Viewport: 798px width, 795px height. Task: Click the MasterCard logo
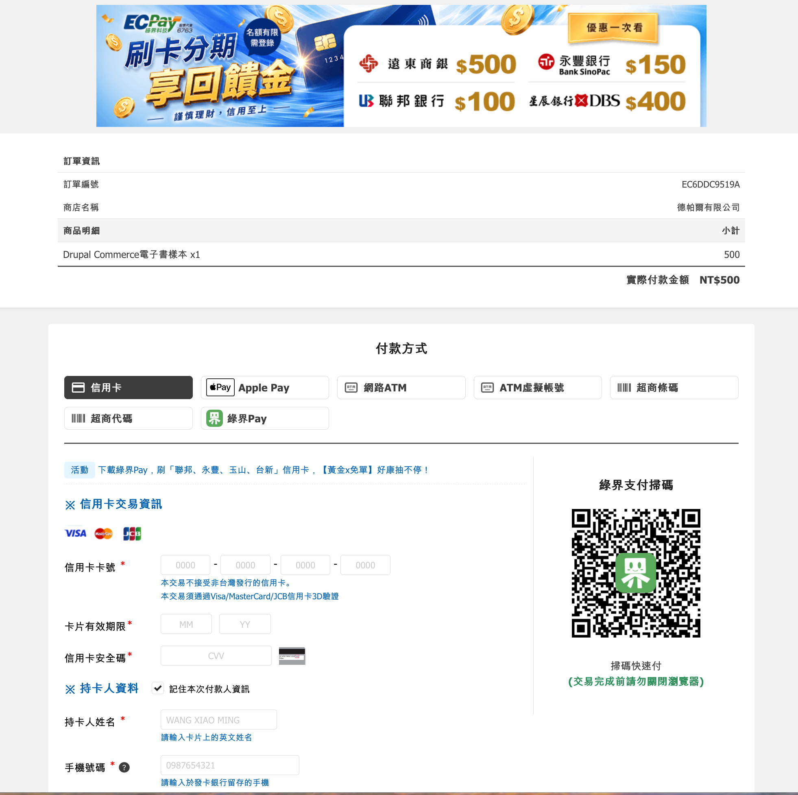pos(103,533)
